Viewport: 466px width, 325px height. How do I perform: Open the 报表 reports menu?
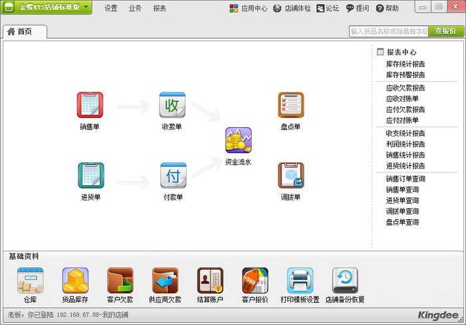tap(160, 9)
